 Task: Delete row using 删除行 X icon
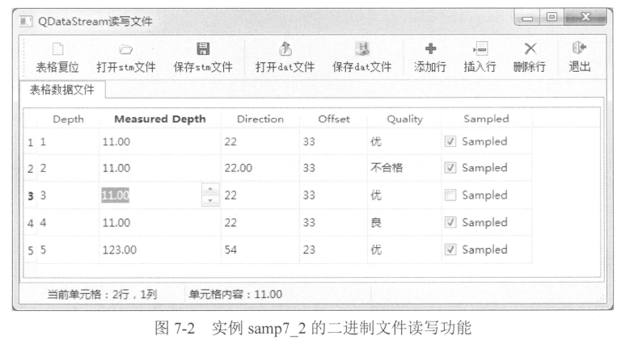530,48
